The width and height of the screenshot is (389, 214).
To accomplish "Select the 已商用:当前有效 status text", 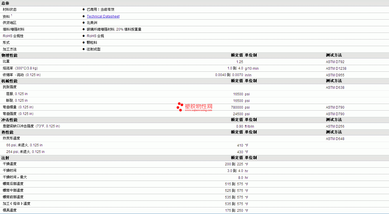I will coord(100,10).
